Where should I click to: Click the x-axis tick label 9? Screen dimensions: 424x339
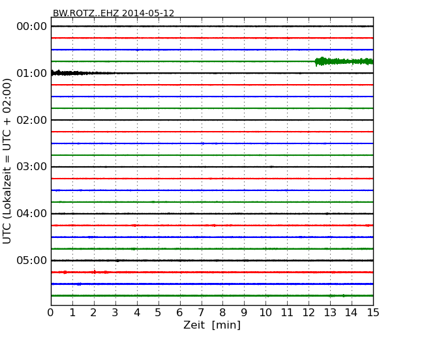coord(244,313)
